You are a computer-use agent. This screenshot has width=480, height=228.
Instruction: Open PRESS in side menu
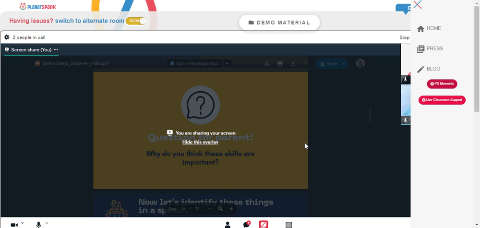click(x=430, y=48)
